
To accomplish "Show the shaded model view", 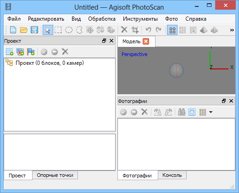I will 204,30.
